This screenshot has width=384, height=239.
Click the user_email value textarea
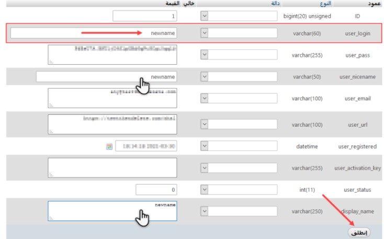pyautogui.click(x=112, y=98)
